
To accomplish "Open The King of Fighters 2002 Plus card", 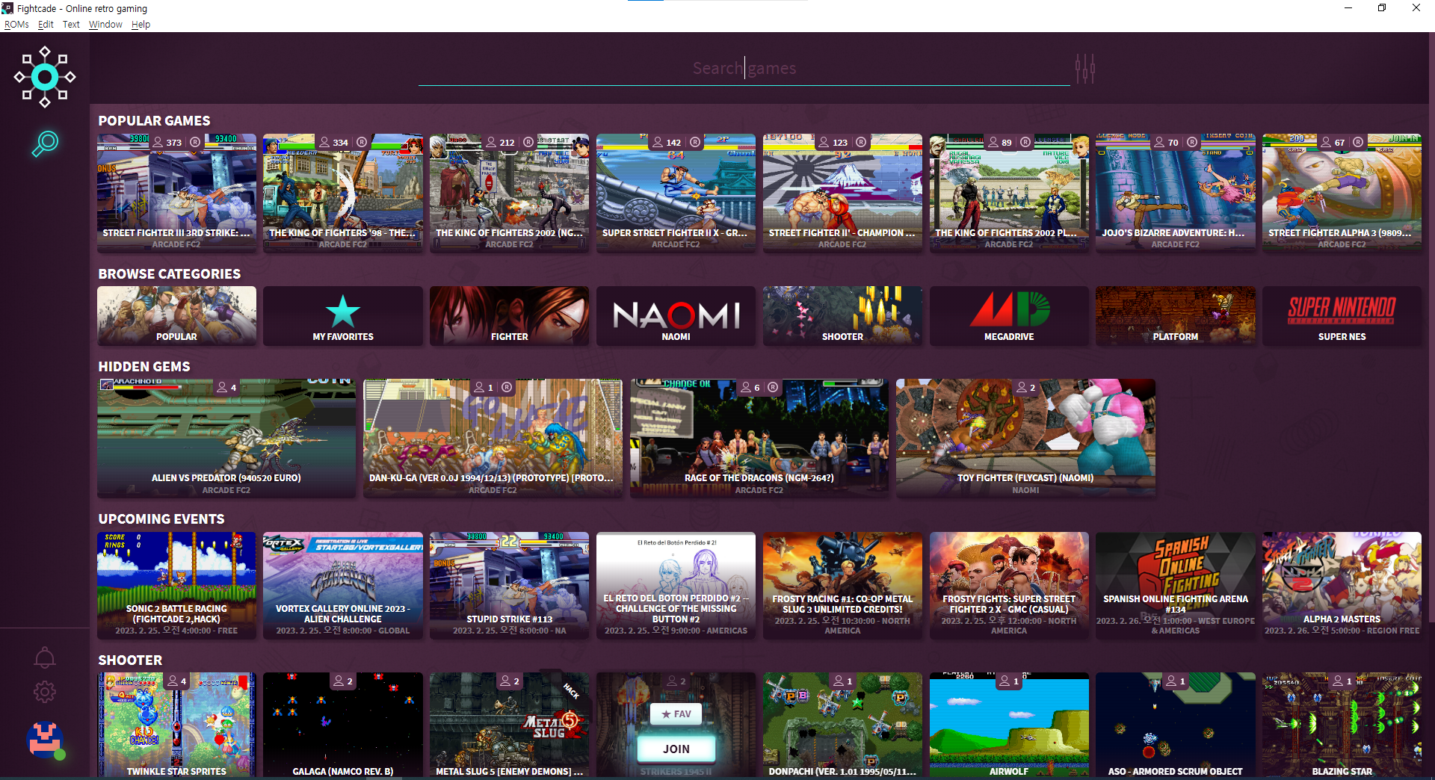I will [1009, 193].
